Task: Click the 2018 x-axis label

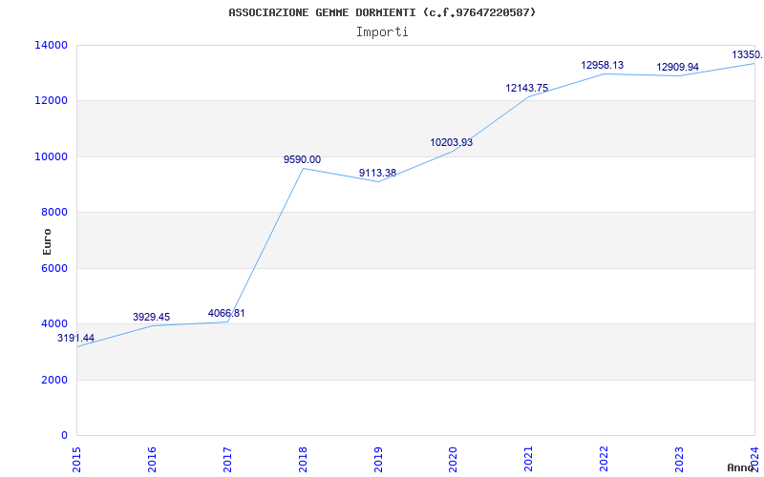Action: pyautogui.click(x=303, y=460)
